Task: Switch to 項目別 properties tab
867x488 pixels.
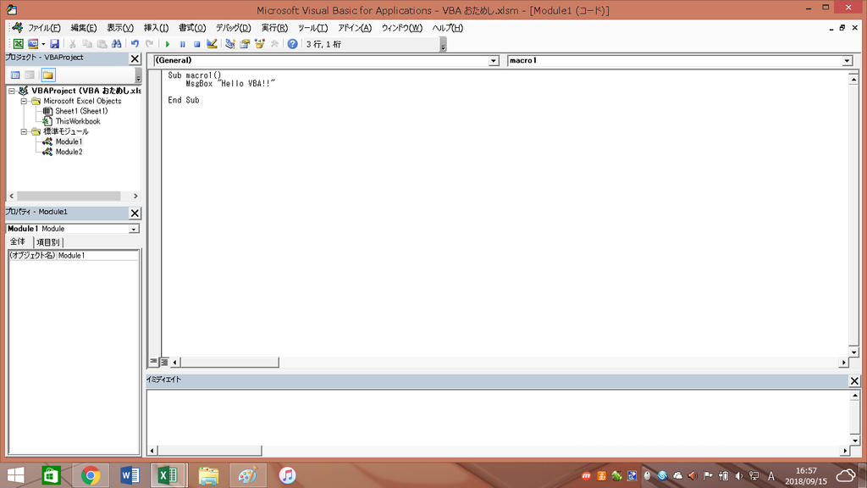Action: tap(48, 242)
